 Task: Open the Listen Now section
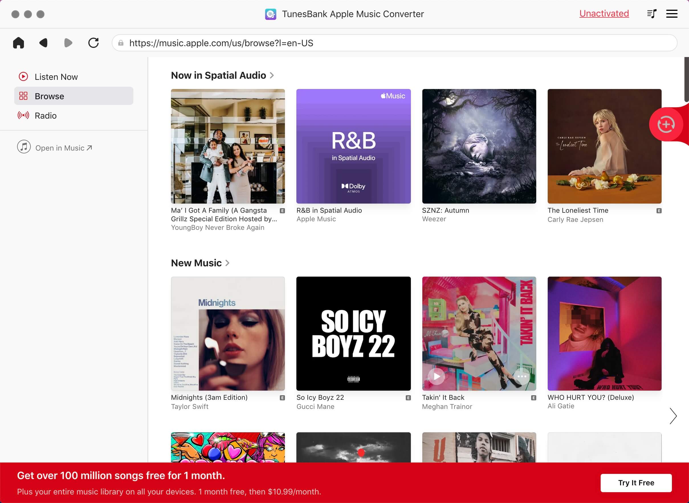pyautogui.click(x=56, y=76)
